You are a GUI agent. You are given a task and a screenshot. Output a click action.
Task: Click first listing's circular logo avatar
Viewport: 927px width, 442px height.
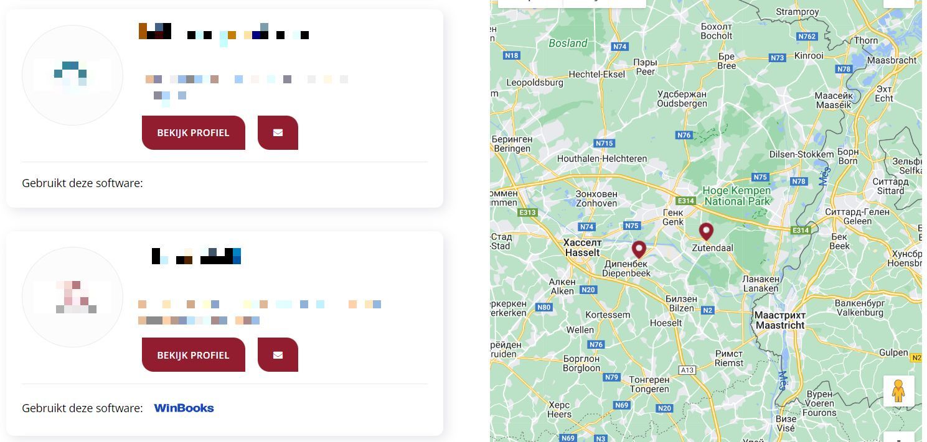[72, 75]
